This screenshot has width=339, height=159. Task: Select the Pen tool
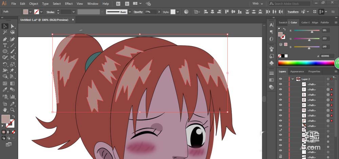coord(5,39)
